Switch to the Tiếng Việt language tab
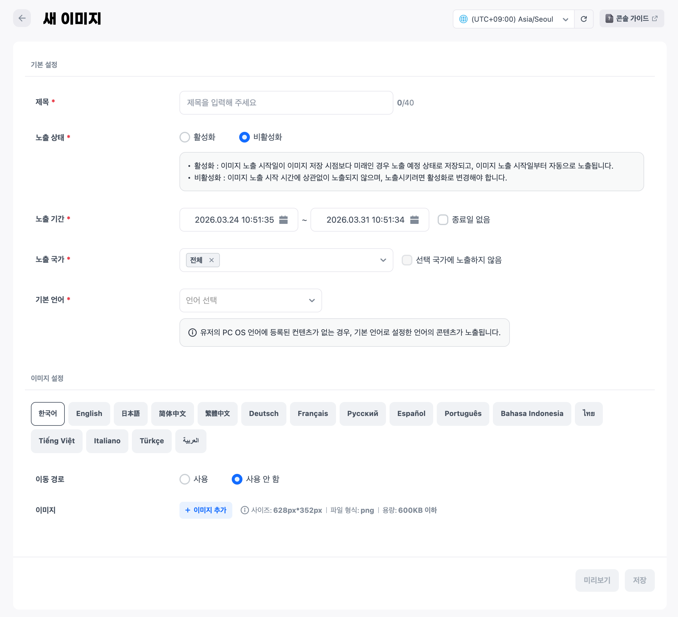This screenshot has width=678, height=617. (x=56, y=441)
